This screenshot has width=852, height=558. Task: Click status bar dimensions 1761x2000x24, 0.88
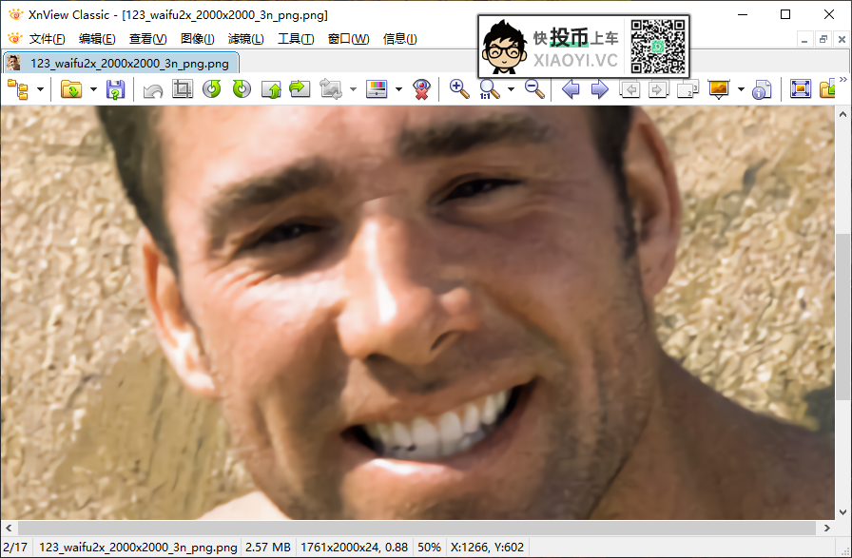(354, 548)
